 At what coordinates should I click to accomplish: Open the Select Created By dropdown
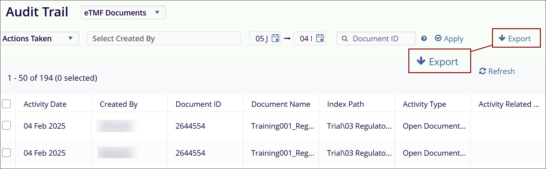pyautogui.click(x=164, y=39)
